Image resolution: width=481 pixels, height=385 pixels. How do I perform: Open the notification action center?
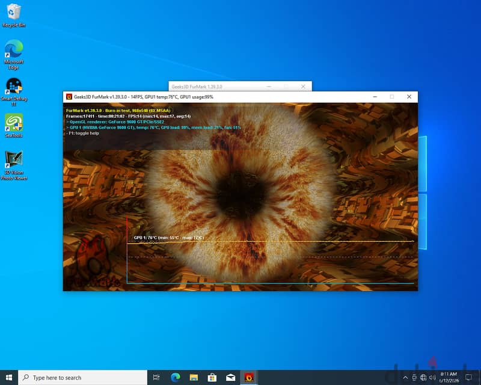pos(468,377)
